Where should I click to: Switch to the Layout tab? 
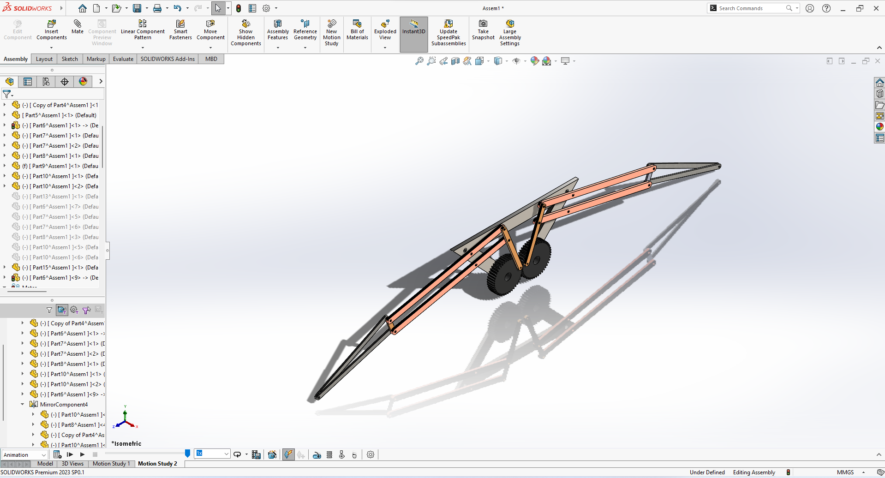tap(44, 59)
